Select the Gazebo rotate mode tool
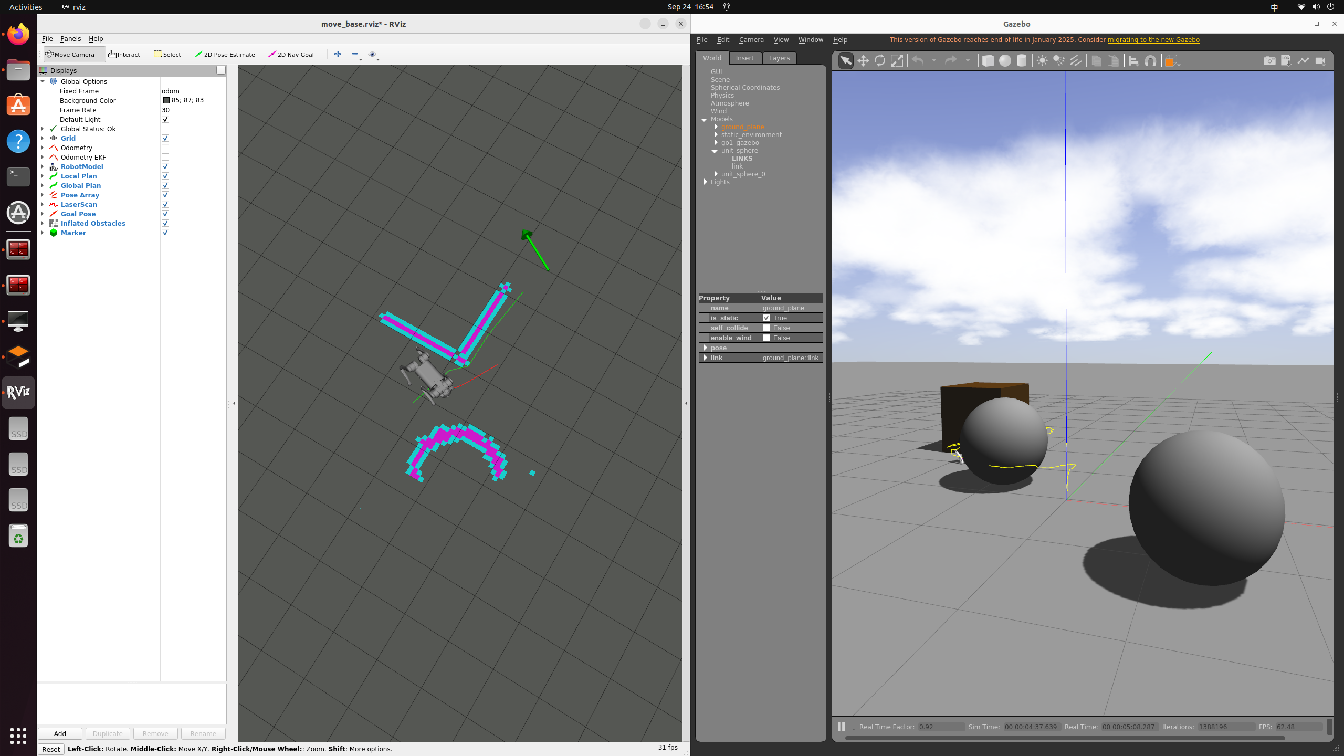 click(880, 61)
